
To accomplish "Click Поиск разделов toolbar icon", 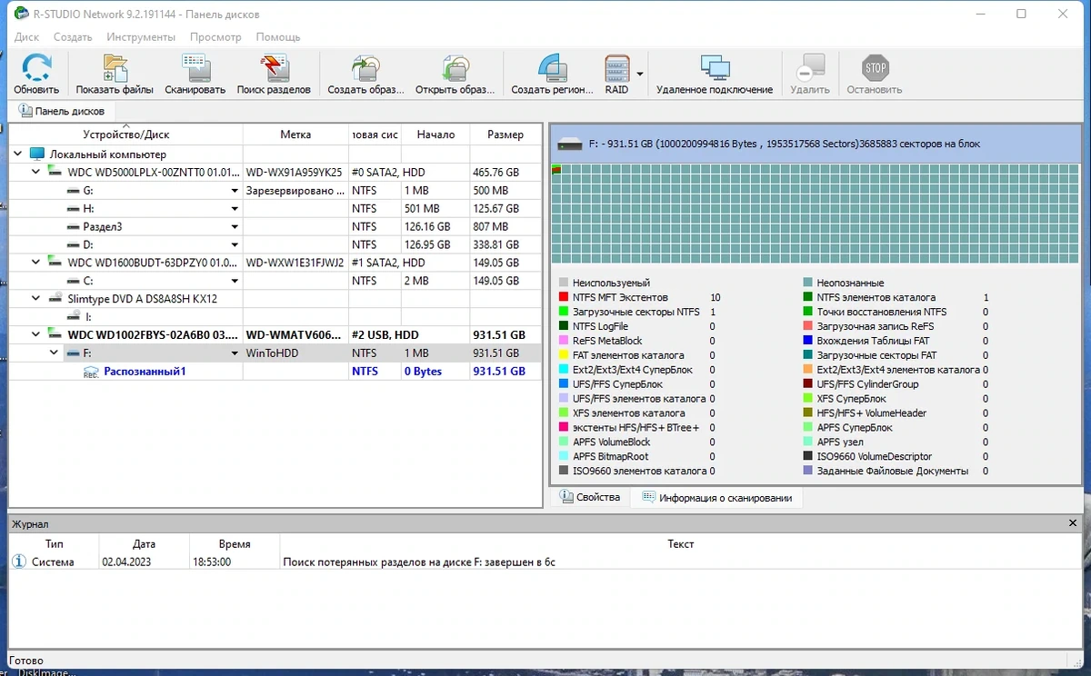I will (x=274, y=68).
